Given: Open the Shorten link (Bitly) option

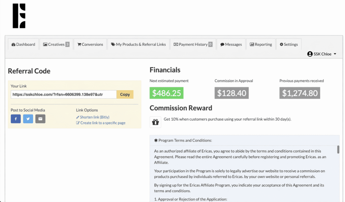Looking at the screenshot, I should 94,117.
